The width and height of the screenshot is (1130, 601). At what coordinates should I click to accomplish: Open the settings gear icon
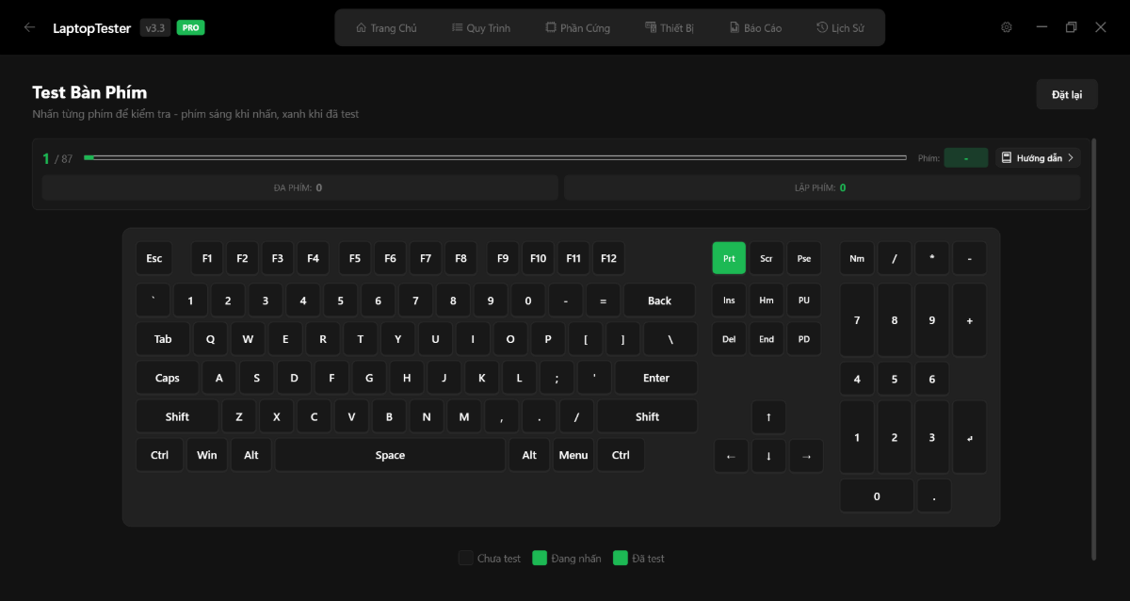pos(1006,27)
